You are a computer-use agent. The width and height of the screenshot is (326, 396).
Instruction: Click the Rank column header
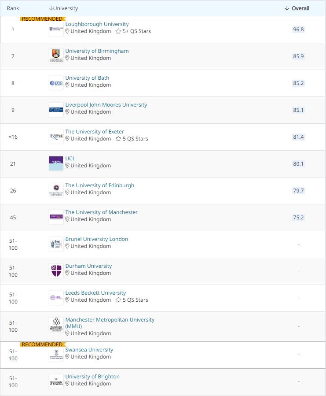[x=13, y=8]
